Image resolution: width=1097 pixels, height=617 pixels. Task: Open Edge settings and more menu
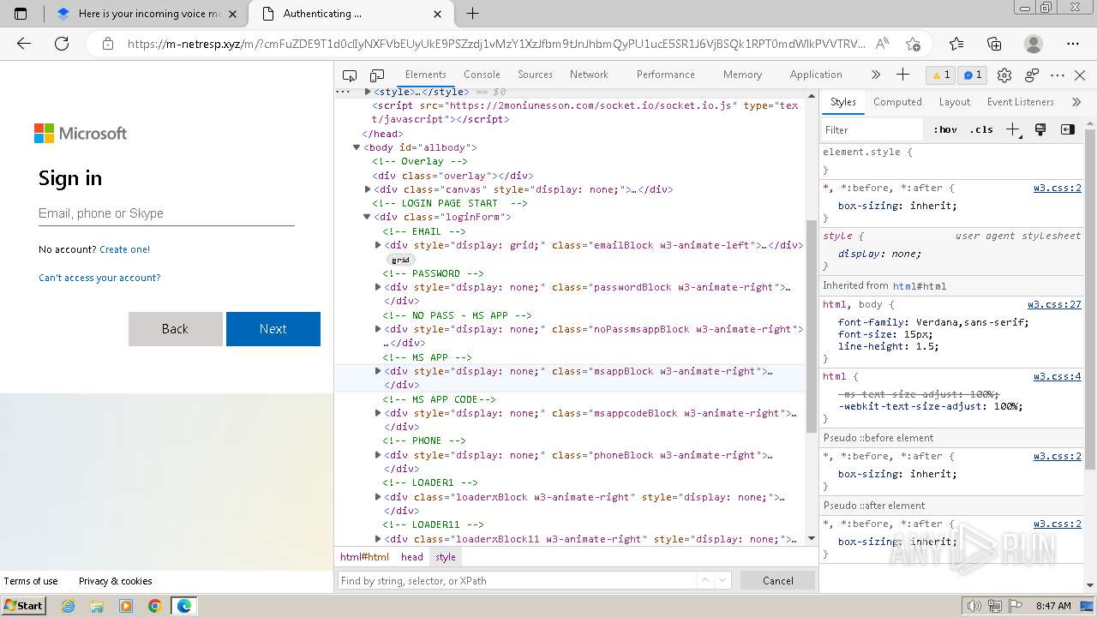1073,44
